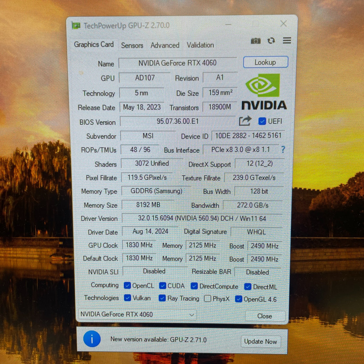Click the refresh icon
Viewport: 364px width, 364px height.
271,41
